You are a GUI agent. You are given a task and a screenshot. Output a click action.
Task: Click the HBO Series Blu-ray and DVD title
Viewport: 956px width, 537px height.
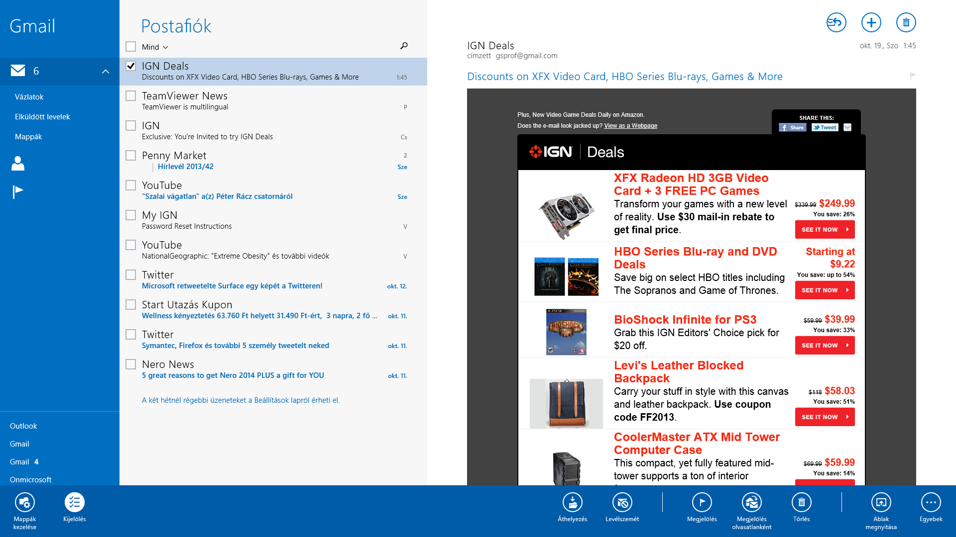click(695, 258)
